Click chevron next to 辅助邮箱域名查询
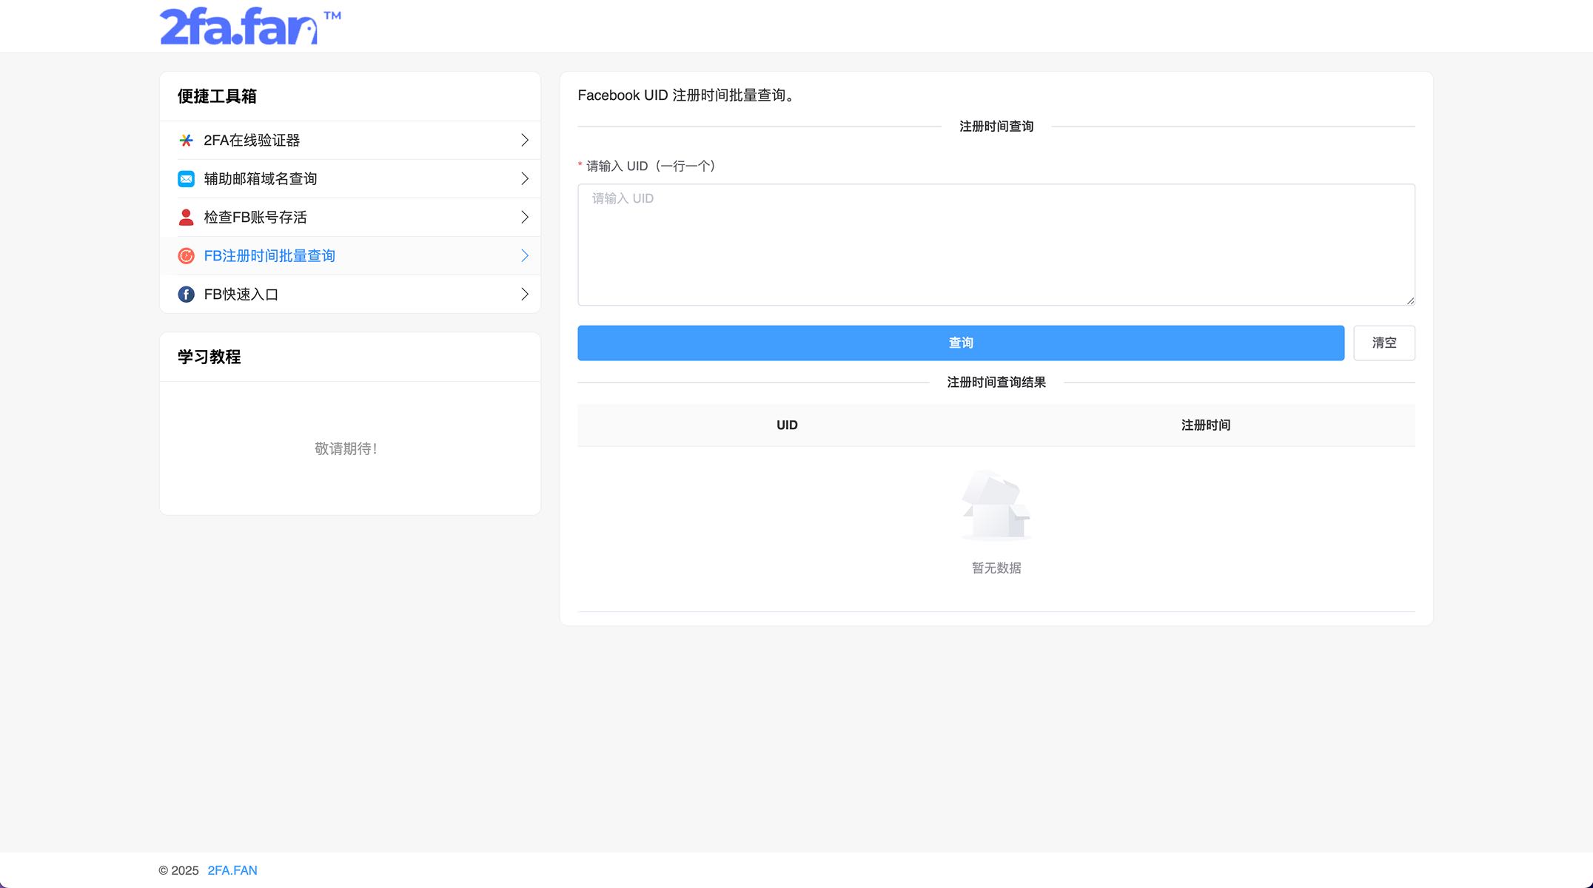Screen dimensions: 1593x888 click(x=525, y=179)
